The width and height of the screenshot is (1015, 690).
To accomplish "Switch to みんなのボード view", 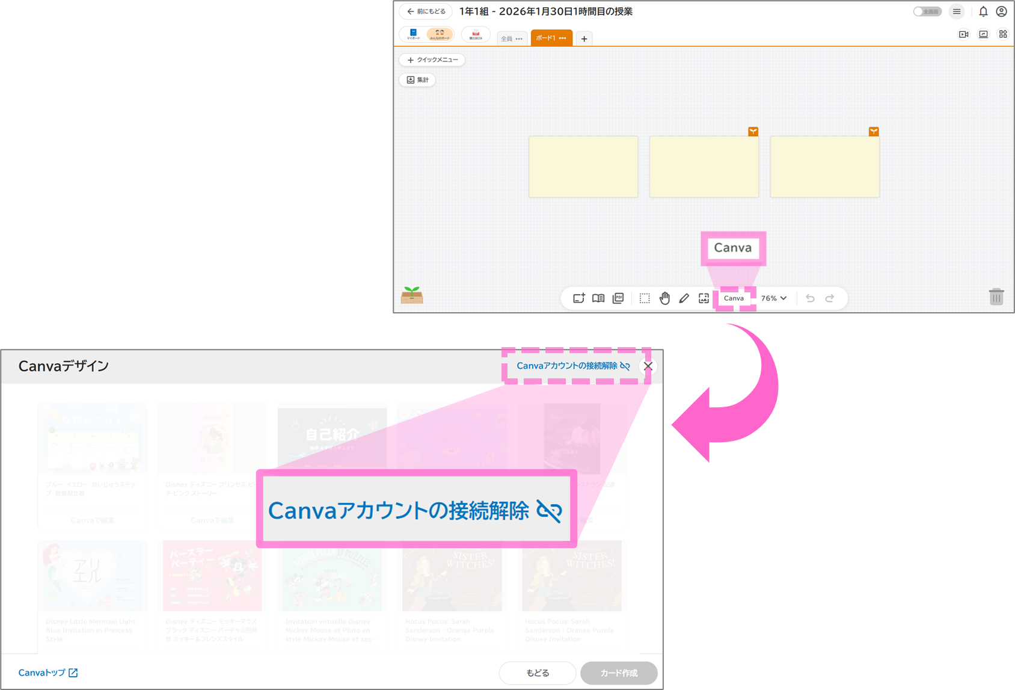I will [440, 34].
